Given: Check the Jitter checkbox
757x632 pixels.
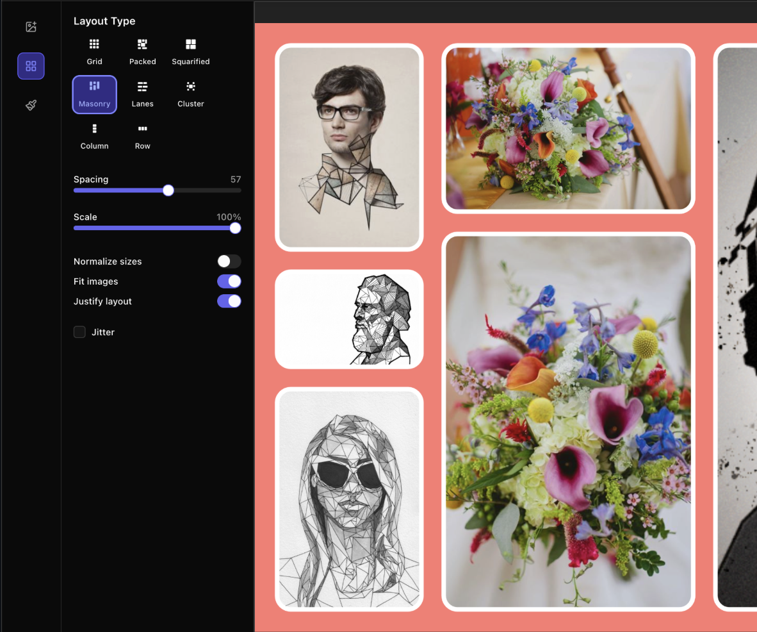Looking at the screenshot, I should point(79,332).
